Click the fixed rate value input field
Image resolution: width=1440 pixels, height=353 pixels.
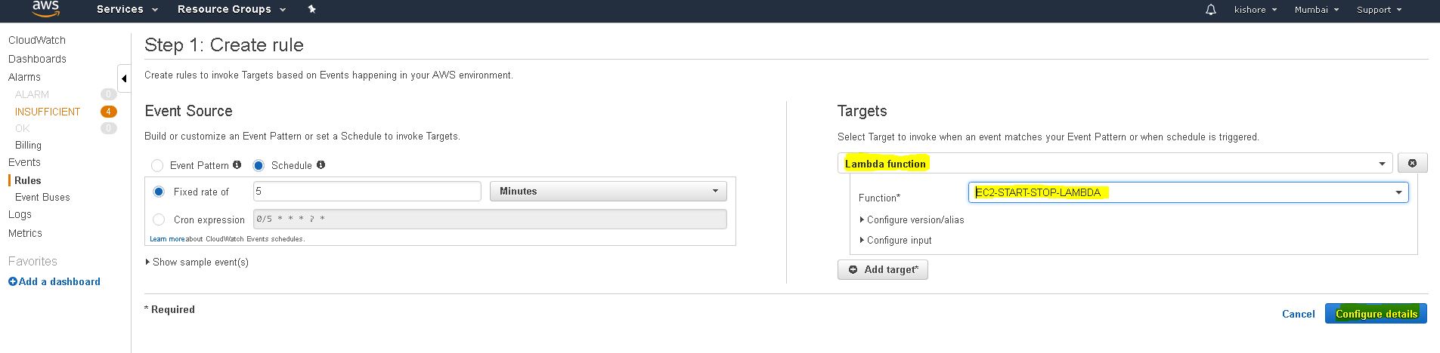(367, 192)
